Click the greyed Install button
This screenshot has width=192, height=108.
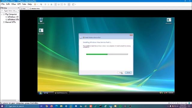[121, 73]
